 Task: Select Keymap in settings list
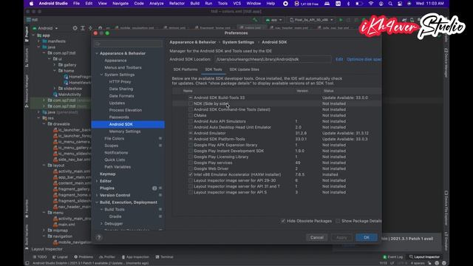[108, 174]
